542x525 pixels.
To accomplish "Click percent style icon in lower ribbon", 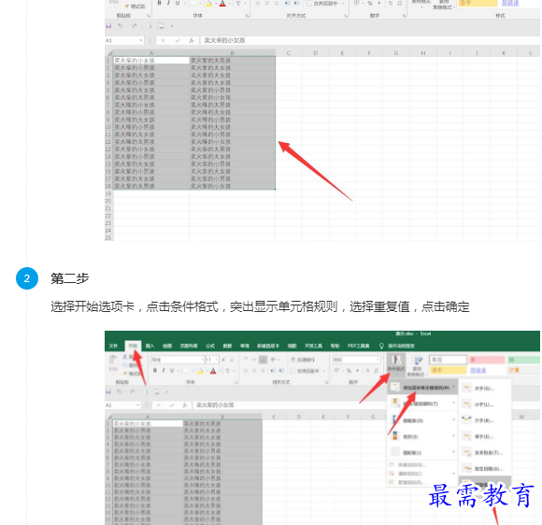I will coord(349,371).
